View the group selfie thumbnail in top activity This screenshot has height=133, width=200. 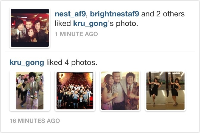[x=30, y=28]
